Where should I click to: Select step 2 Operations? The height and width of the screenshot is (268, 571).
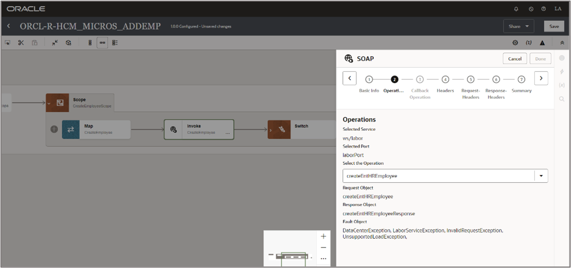pos(394,80)
